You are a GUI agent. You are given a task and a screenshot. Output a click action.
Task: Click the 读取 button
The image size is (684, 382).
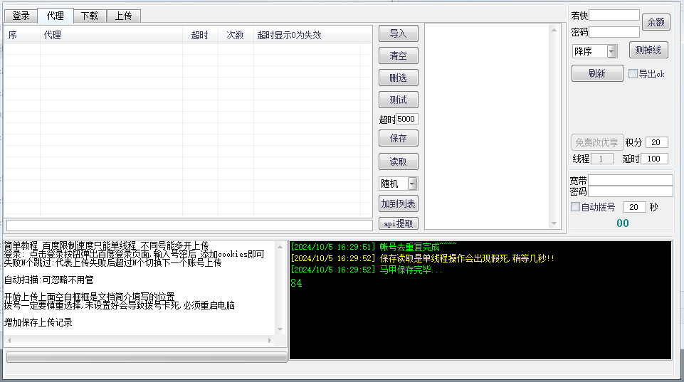click(398, 161)
